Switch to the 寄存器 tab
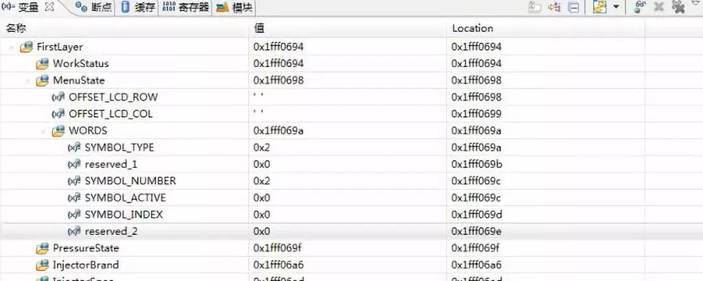703x281 pixels. click(186, 7)
